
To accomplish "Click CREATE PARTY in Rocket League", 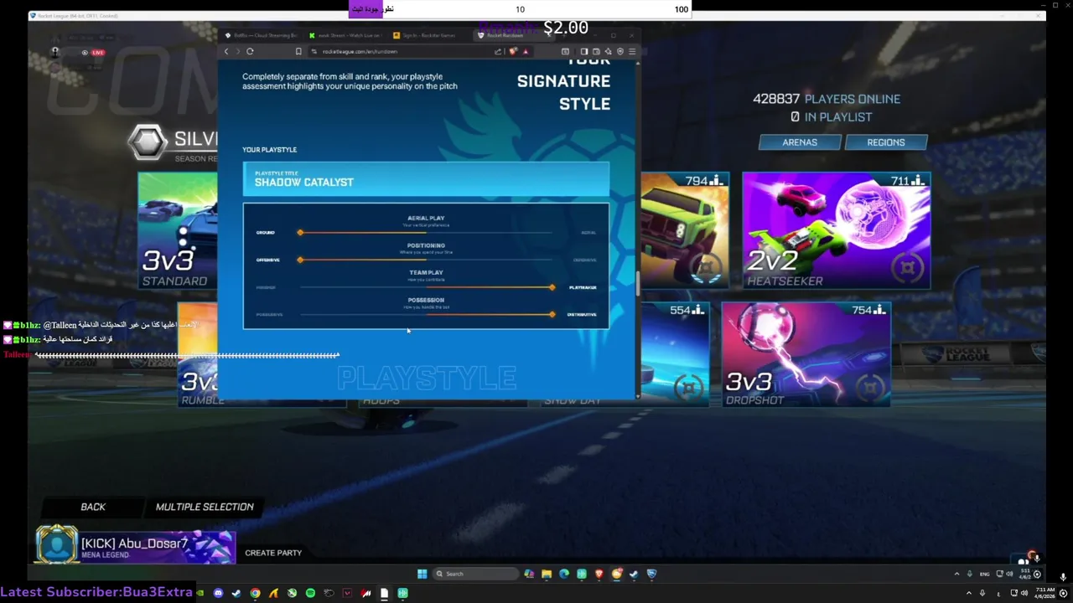I will click(273, 553).
